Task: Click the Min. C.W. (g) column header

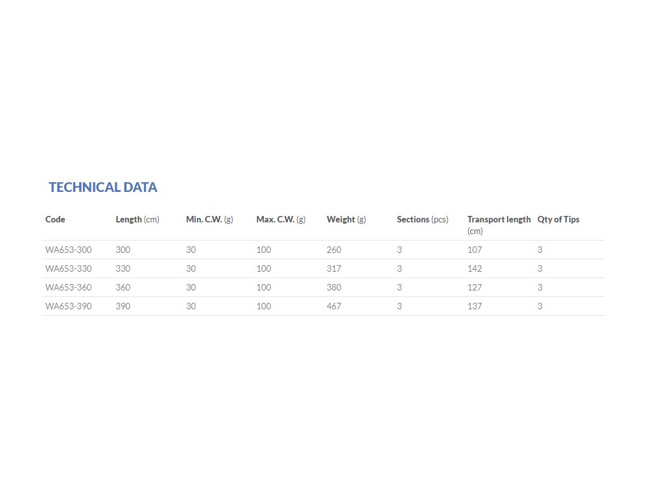Action: (x=209, y=219)
